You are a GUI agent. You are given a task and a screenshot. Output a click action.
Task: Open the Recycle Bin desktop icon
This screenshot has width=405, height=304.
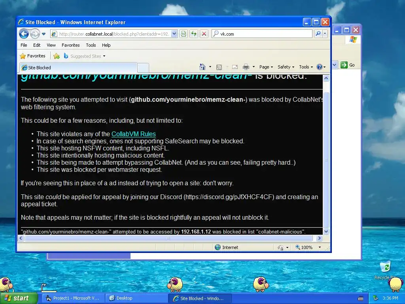tap(386, 270)
